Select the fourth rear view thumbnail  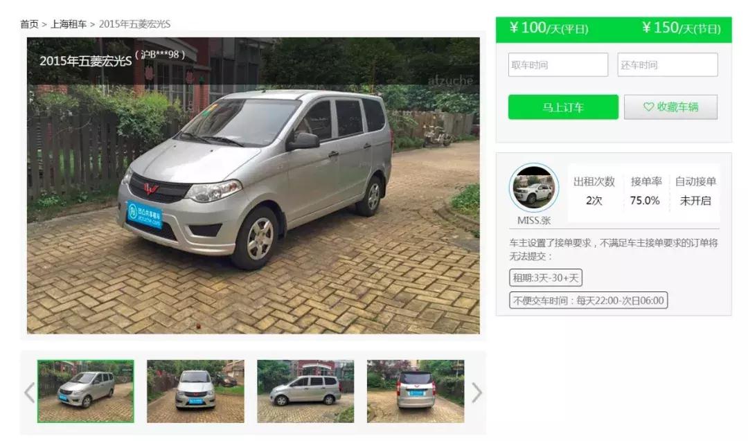pos(416,391)
